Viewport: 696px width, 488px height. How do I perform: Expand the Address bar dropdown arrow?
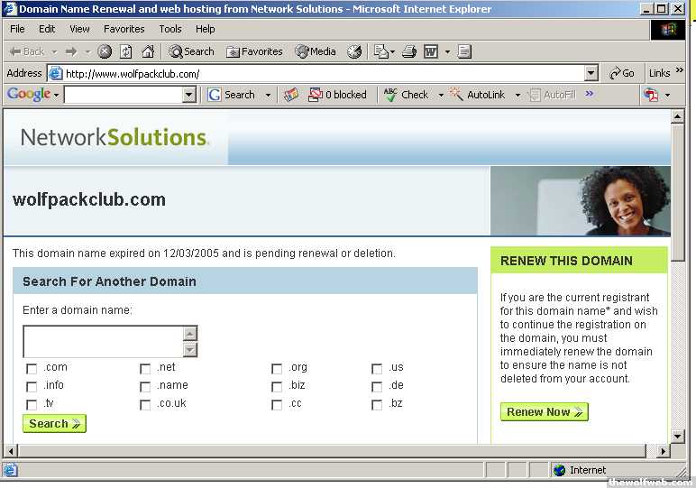click(591, 73)
